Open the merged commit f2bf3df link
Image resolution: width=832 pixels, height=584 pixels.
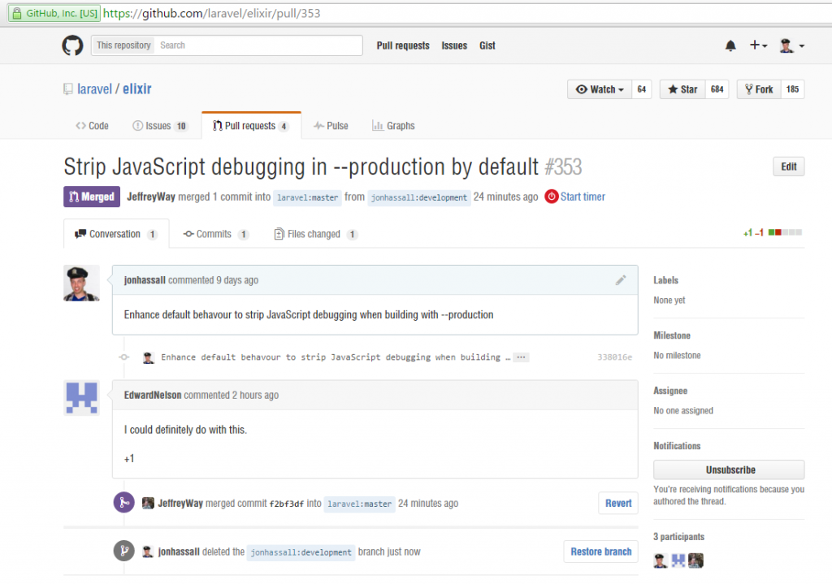click(x=287, y=504)
